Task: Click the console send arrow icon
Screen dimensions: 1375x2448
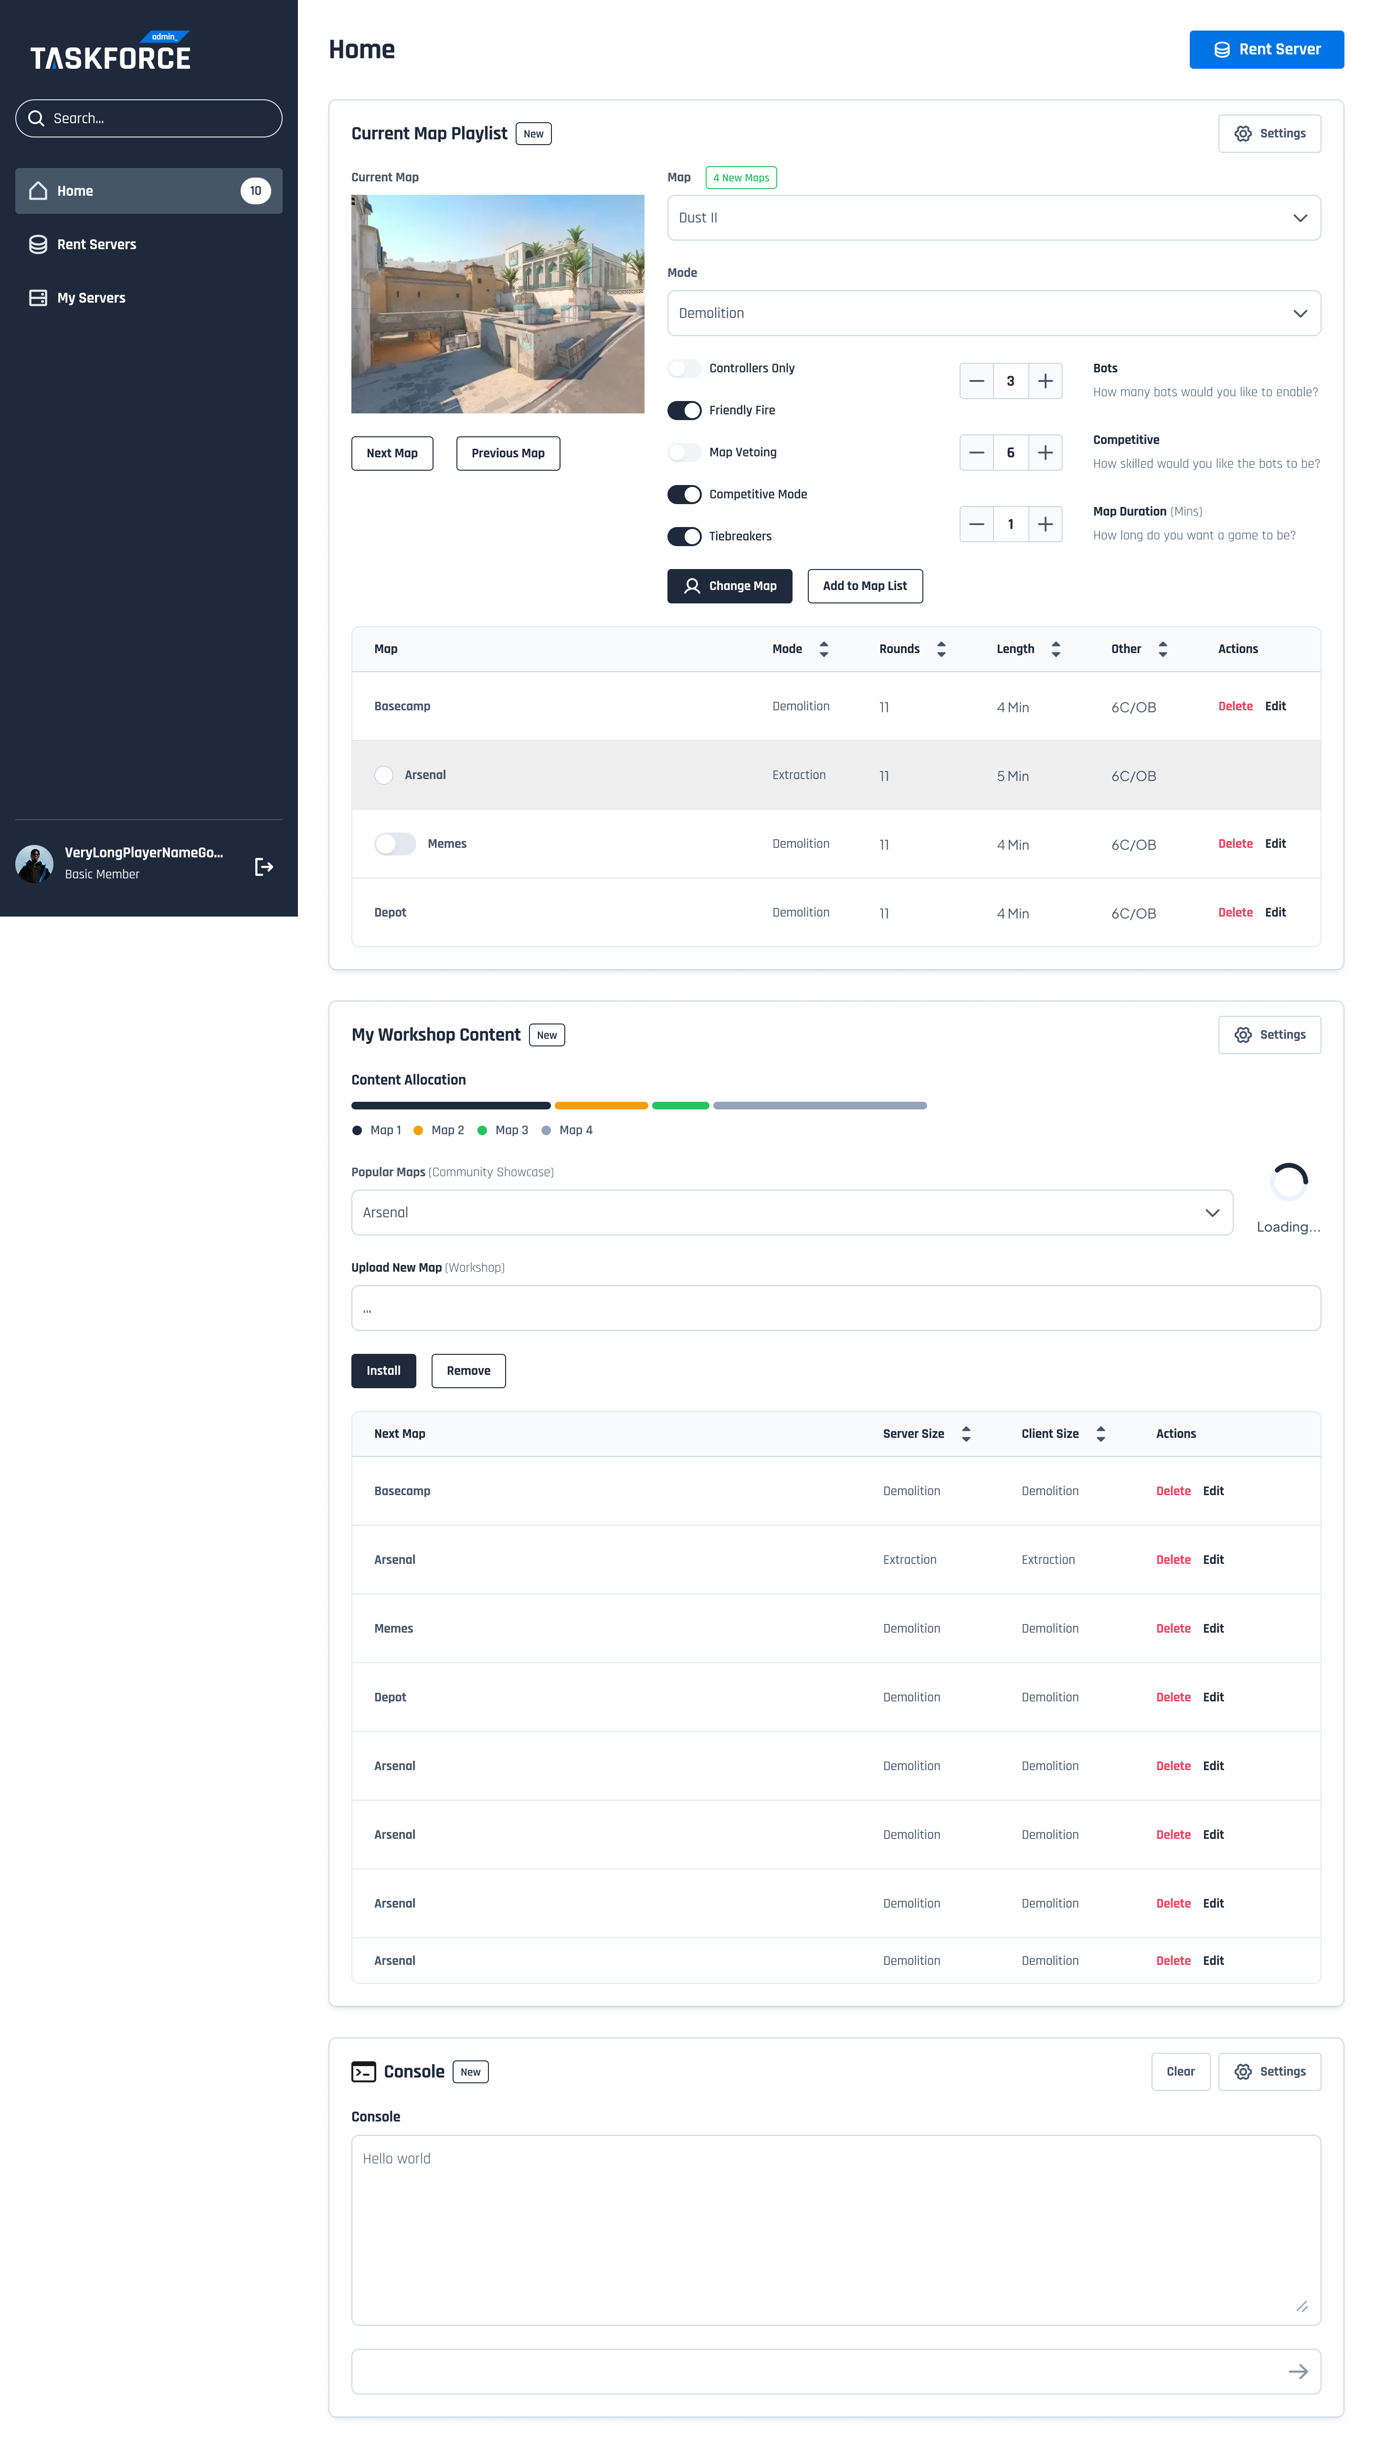Action: coord(1297,2371)
